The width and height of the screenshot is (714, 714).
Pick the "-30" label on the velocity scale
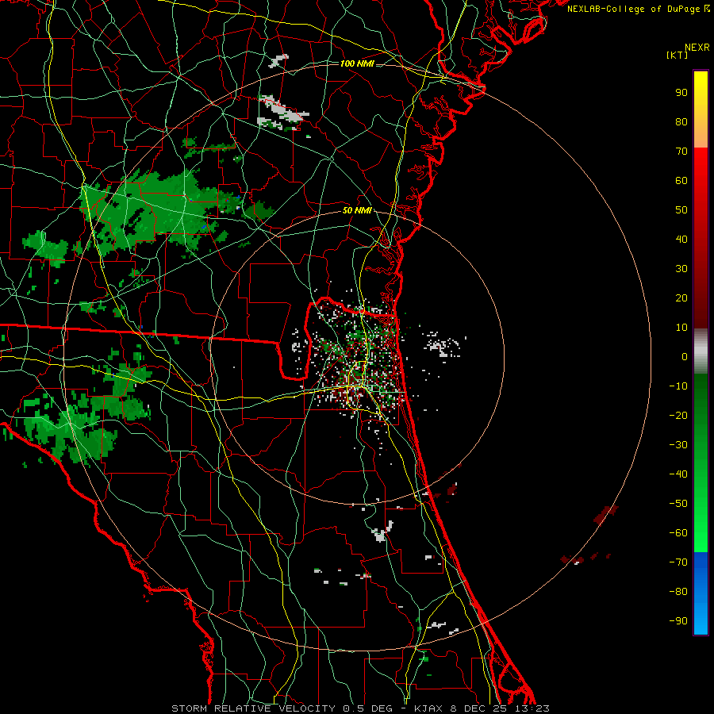click(x=678, y=445)
